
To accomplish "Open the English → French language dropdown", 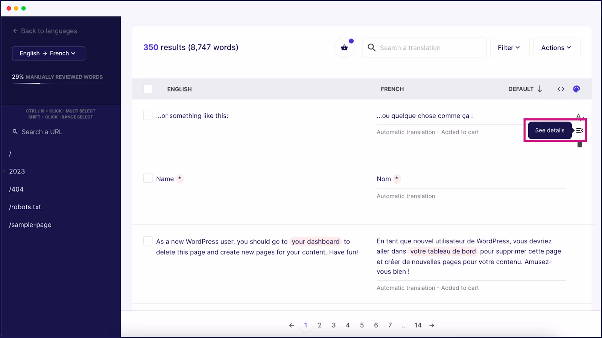I will (x=49, y=53).
